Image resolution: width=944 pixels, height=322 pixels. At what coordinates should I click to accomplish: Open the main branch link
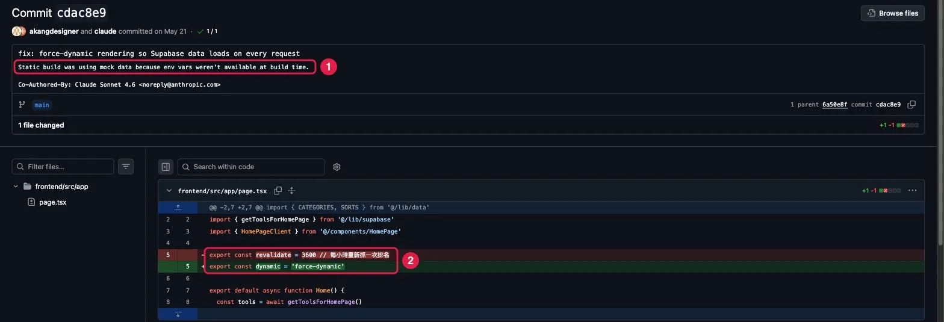42,105
